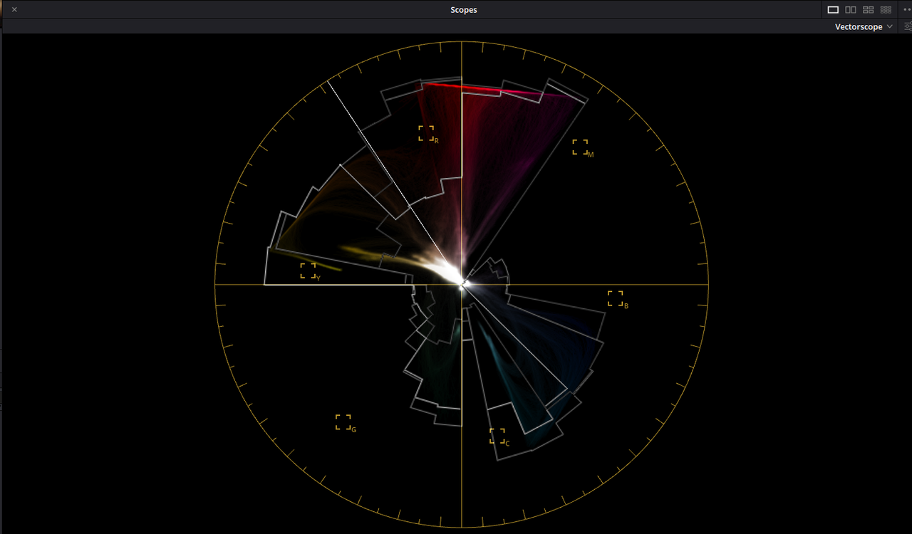Viewport: 912px width, 534px height.
Task: Open the vectorscope settings sliders icon
Action: (908, 27)
